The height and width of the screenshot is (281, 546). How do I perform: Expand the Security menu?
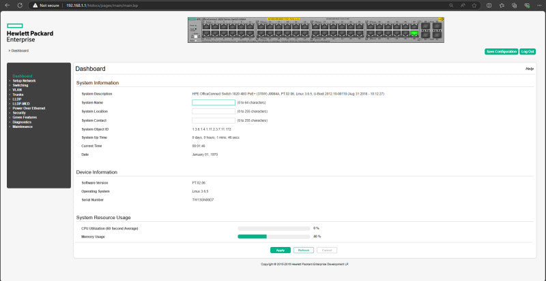point(19,113)
